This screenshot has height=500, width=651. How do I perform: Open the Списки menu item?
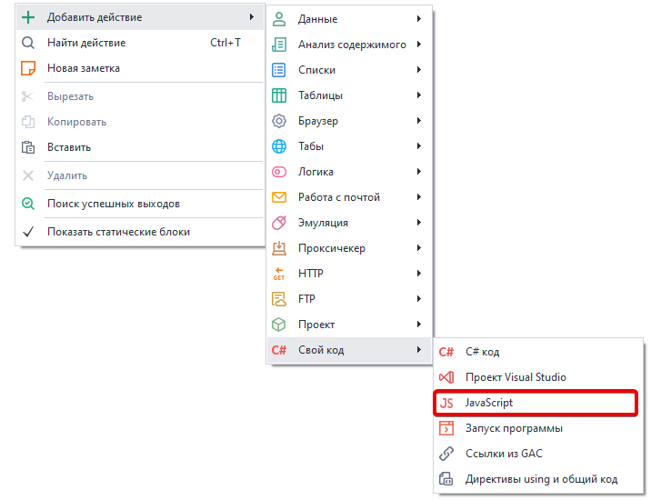click(316, 70)
